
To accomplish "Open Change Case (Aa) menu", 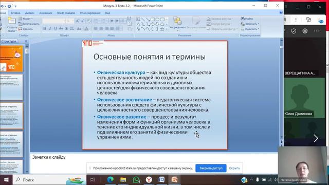I will coord(79,29).
